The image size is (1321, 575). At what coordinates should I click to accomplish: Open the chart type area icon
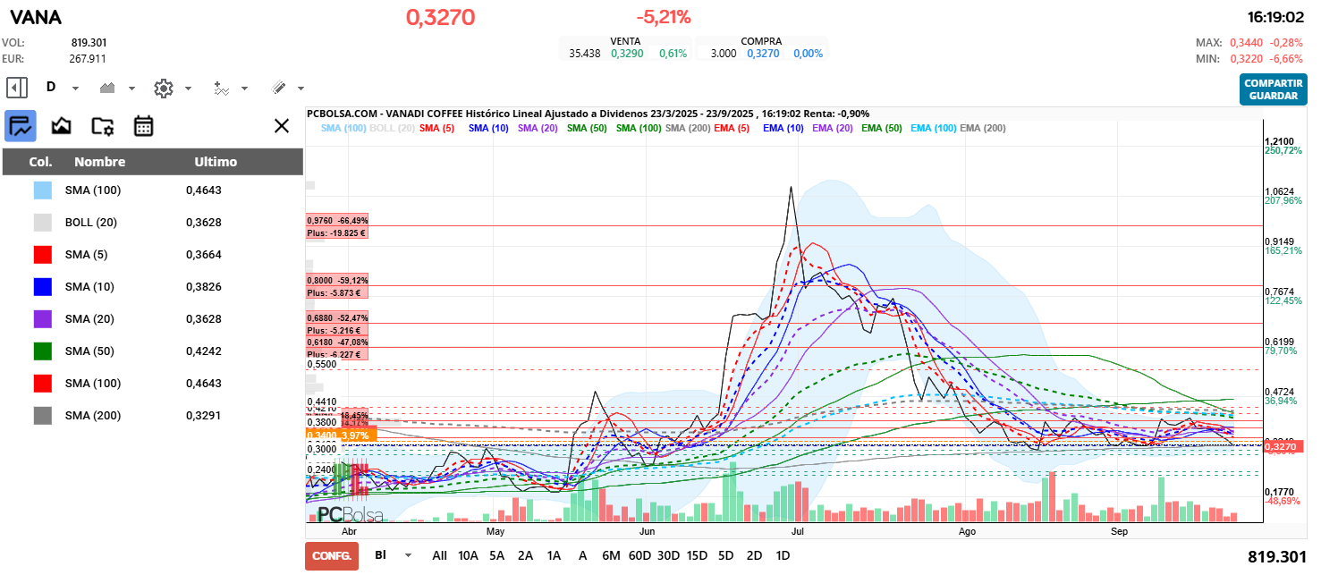[108, 88]
